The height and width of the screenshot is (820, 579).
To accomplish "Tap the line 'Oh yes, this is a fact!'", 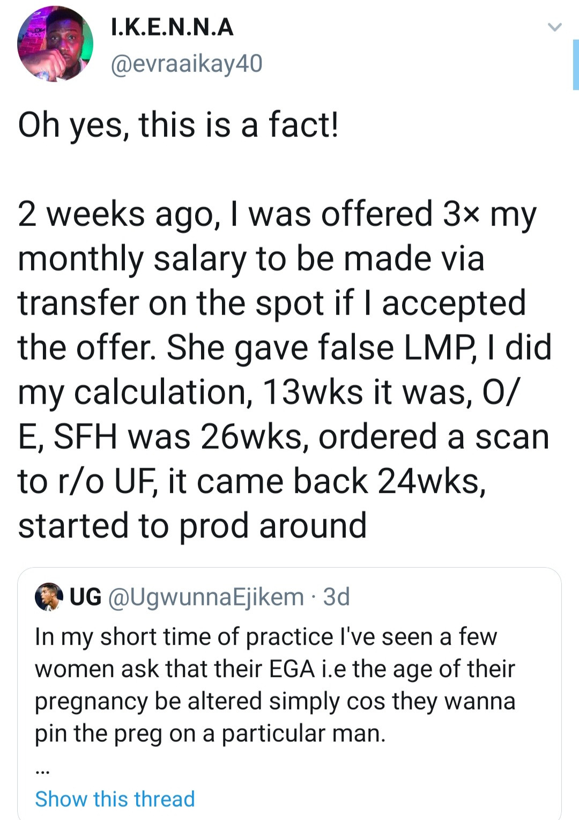I will tap(178, 125).
